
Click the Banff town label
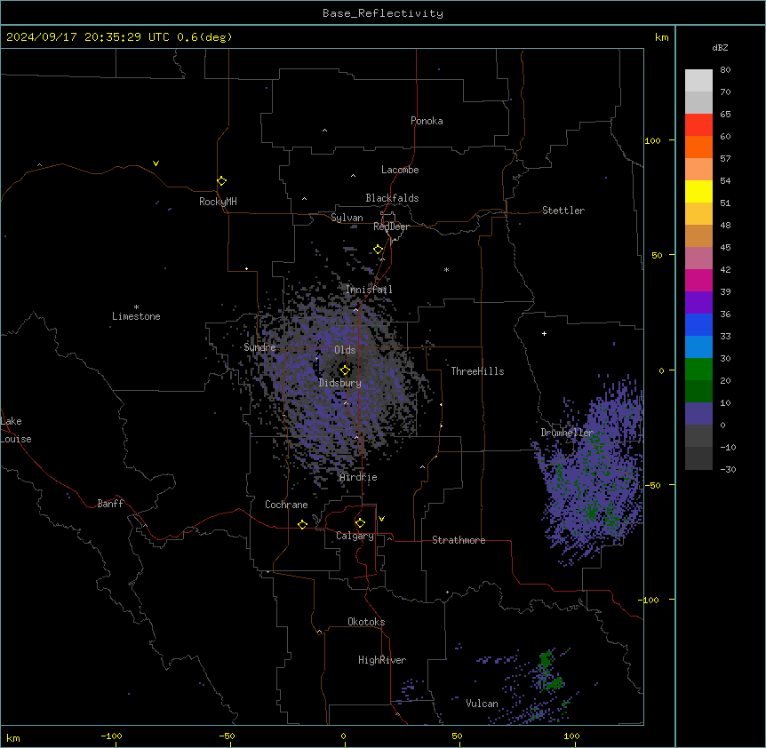click(x=110, y=504)
